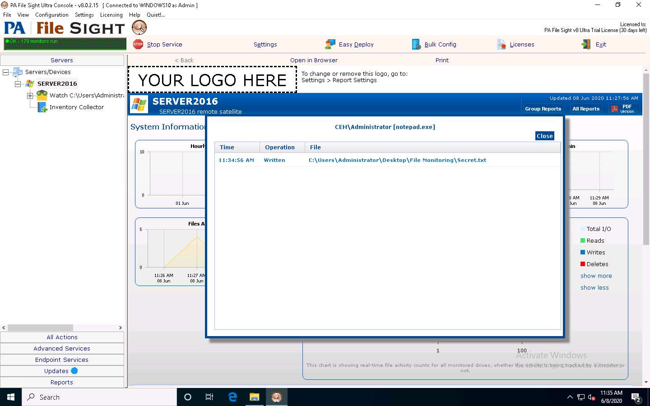Image resolution: width=650 pixels, height=406 pixels.
Task: Click the Watch binoculars monitor icon
Action: click(x=42, y=95)
